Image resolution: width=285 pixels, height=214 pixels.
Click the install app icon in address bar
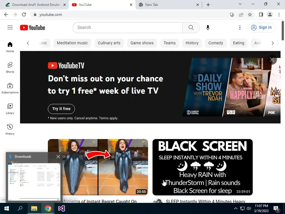coord(232,14)
